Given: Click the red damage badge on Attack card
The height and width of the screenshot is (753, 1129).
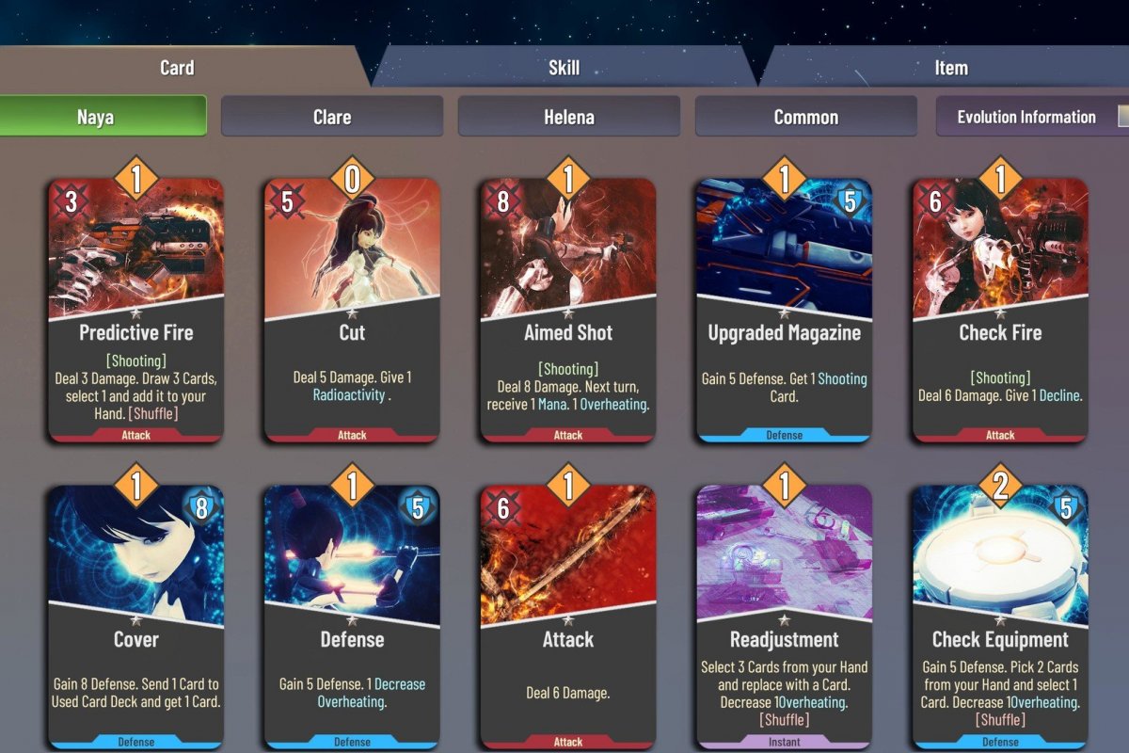Looking at the screenshot, I should coord(502,508).
